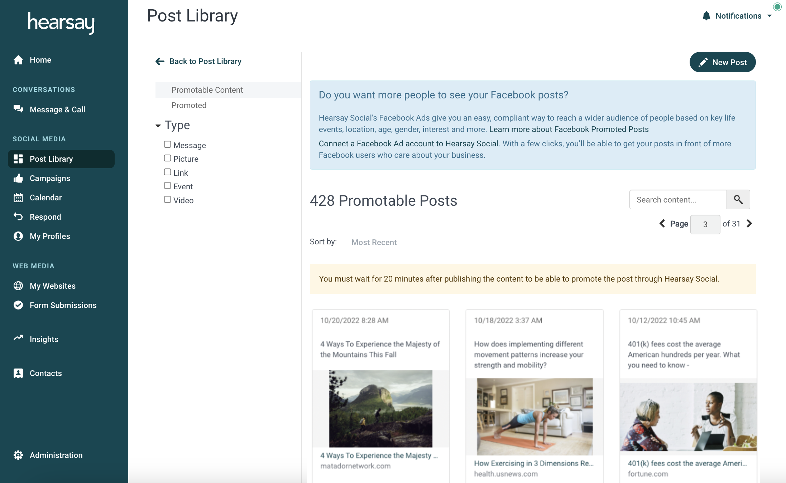Click the Insights trend line icon
786x483 pixels.
pyautogui.click(x=18, y=338)
